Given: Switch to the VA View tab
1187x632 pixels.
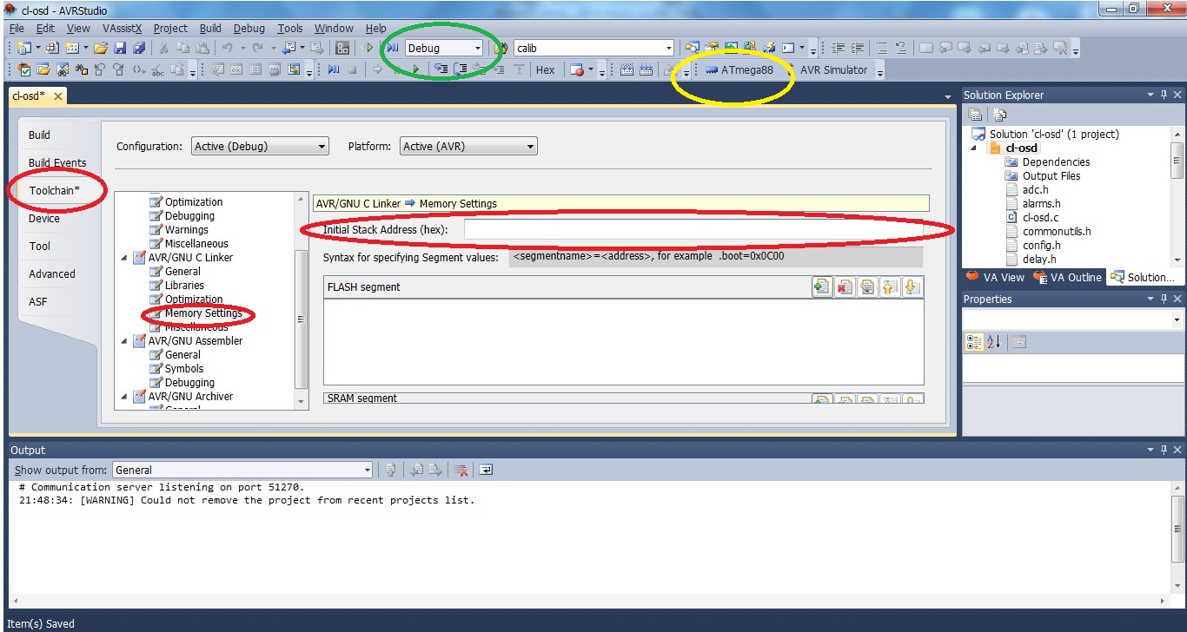Looking at the screenshot, I should click(x=996, y=278).
